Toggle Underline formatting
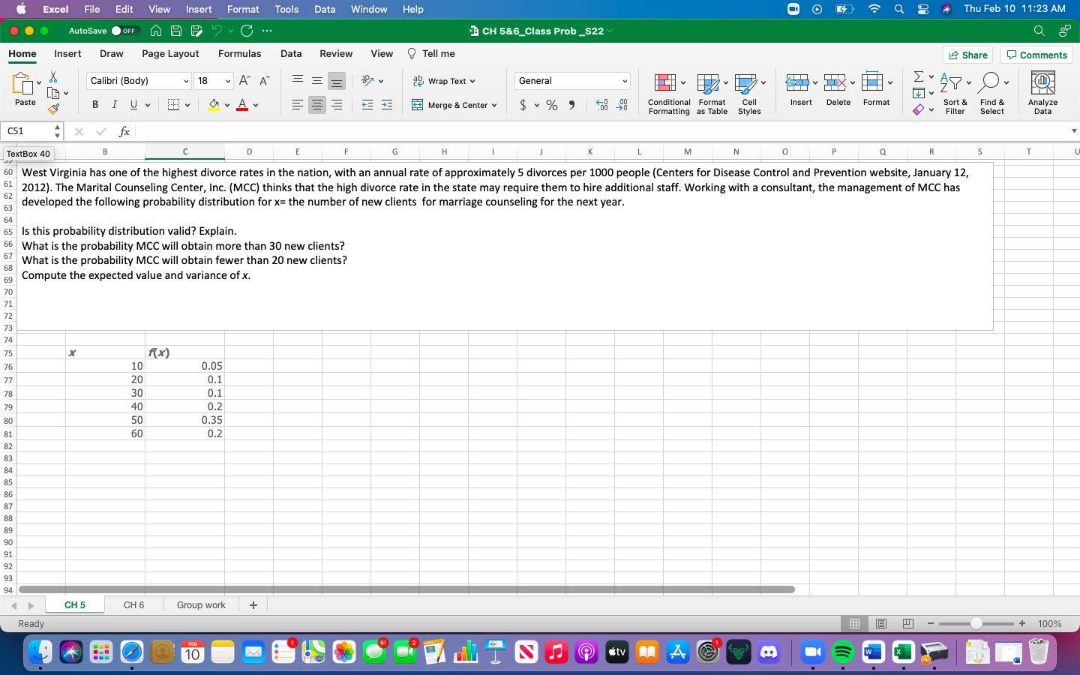Screen dimensions: 1080x675 [133, 105]
